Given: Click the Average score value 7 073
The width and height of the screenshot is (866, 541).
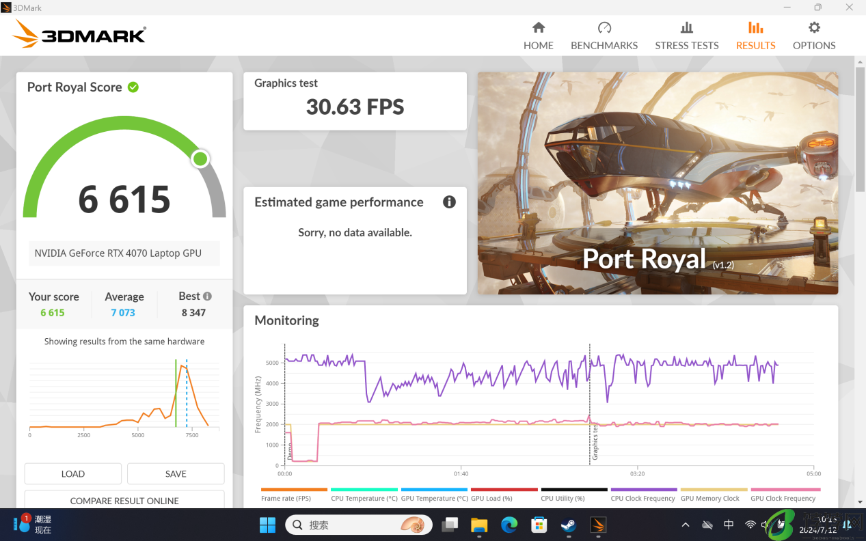Looking at the screenshot, I should pos(123,313).
